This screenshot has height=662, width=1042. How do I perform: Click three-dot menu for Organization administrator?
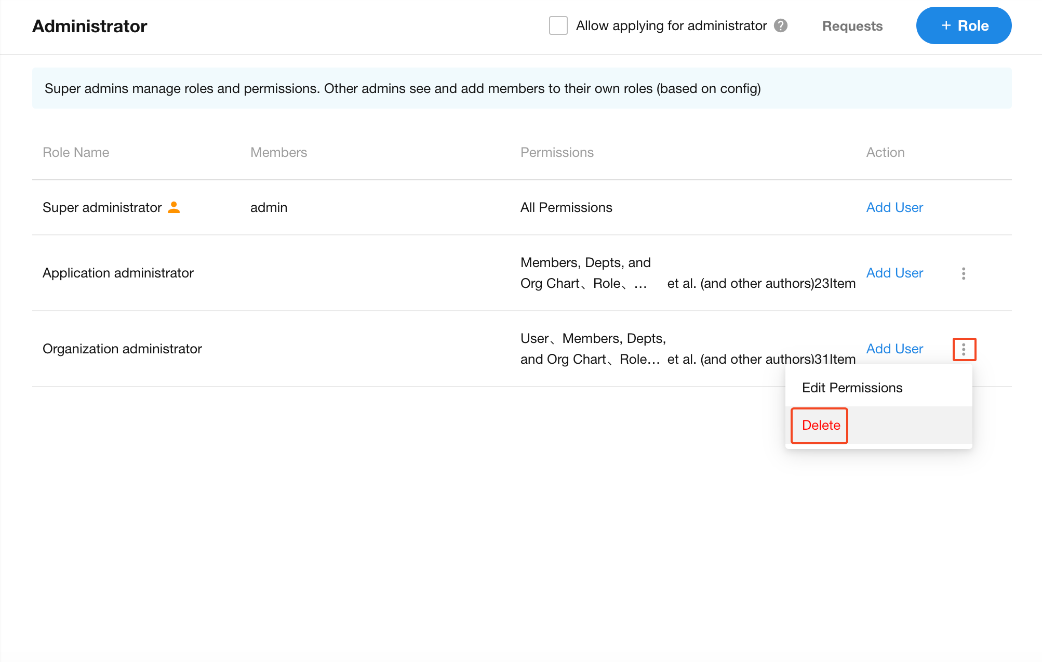[x=964, y=349]
